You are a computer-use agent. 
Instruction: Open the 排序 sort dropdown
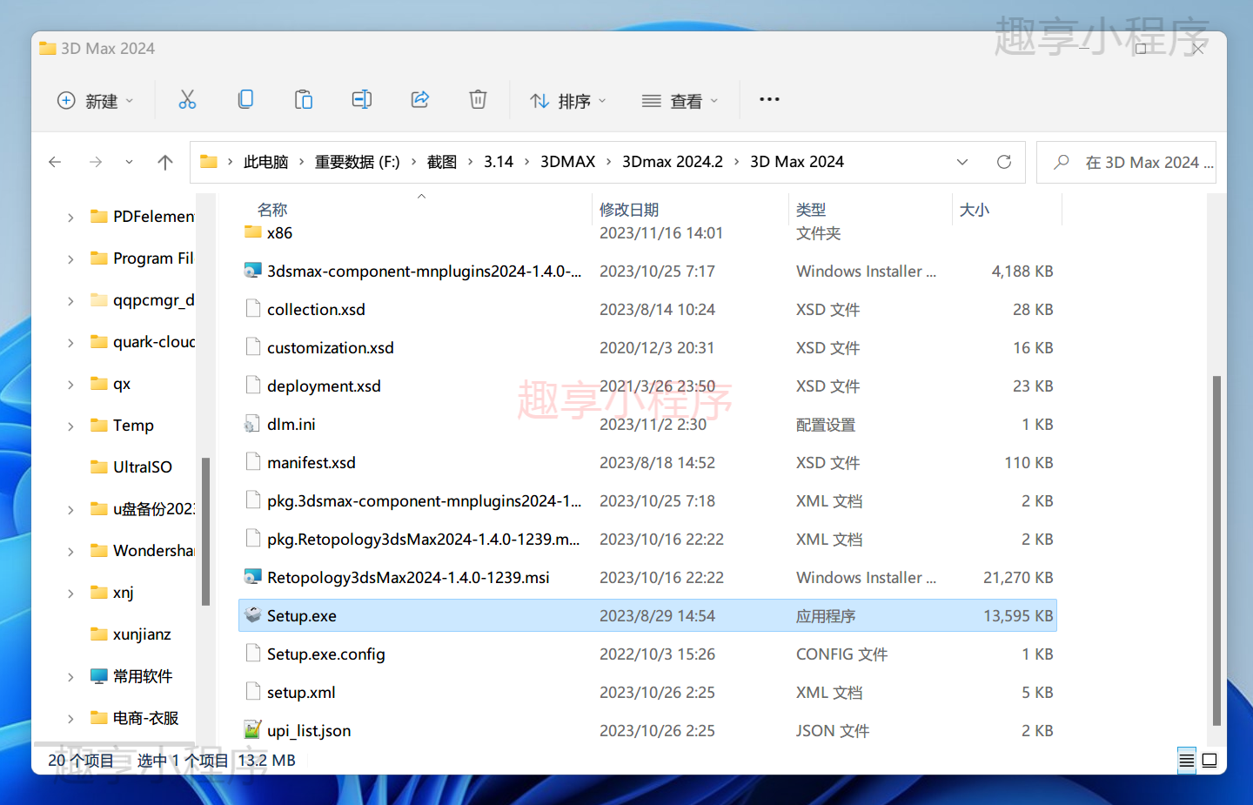[x=568, y=101]
